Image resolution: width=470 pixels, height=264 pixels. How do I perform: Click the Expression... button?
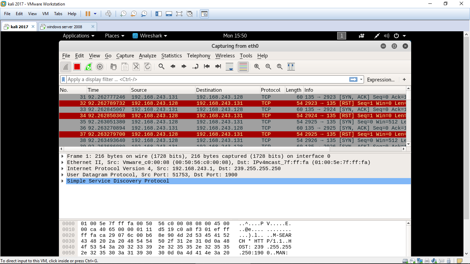point(381,79)
